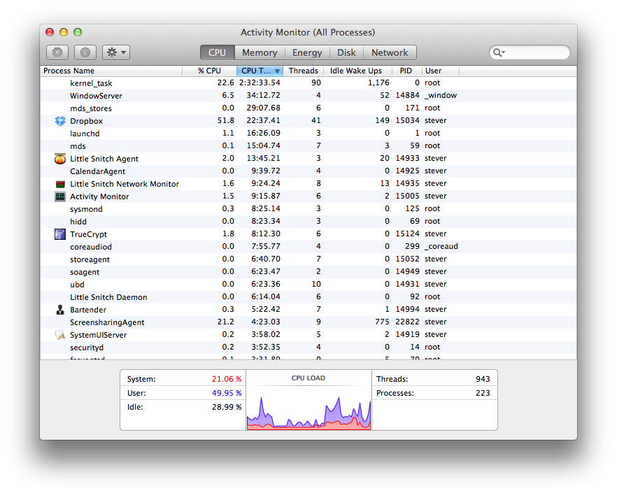Select the mds process row
This screenshot has height=495, width=617.
[308, 146]
